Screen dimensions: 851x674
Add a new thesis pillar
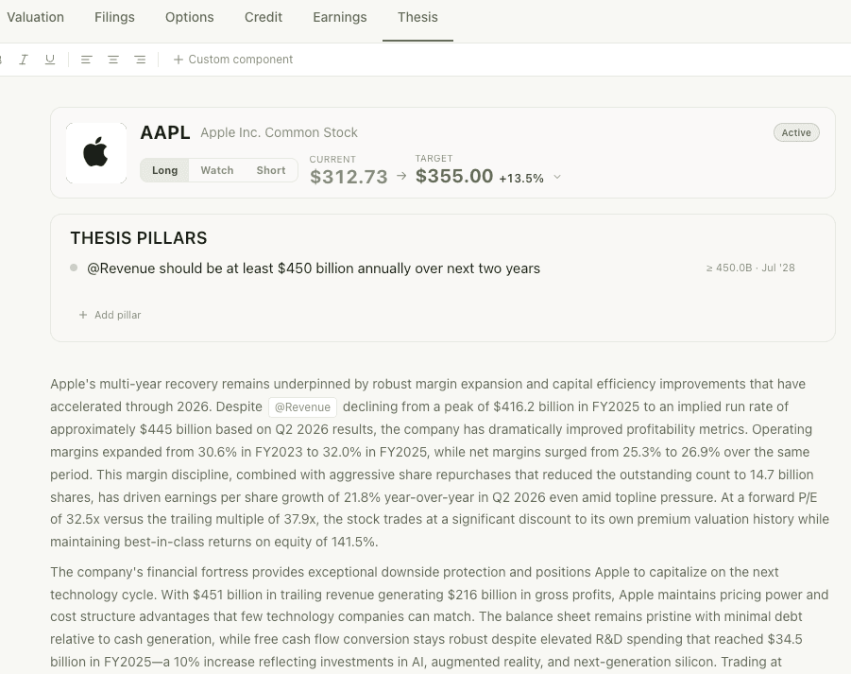click(111, 315)
